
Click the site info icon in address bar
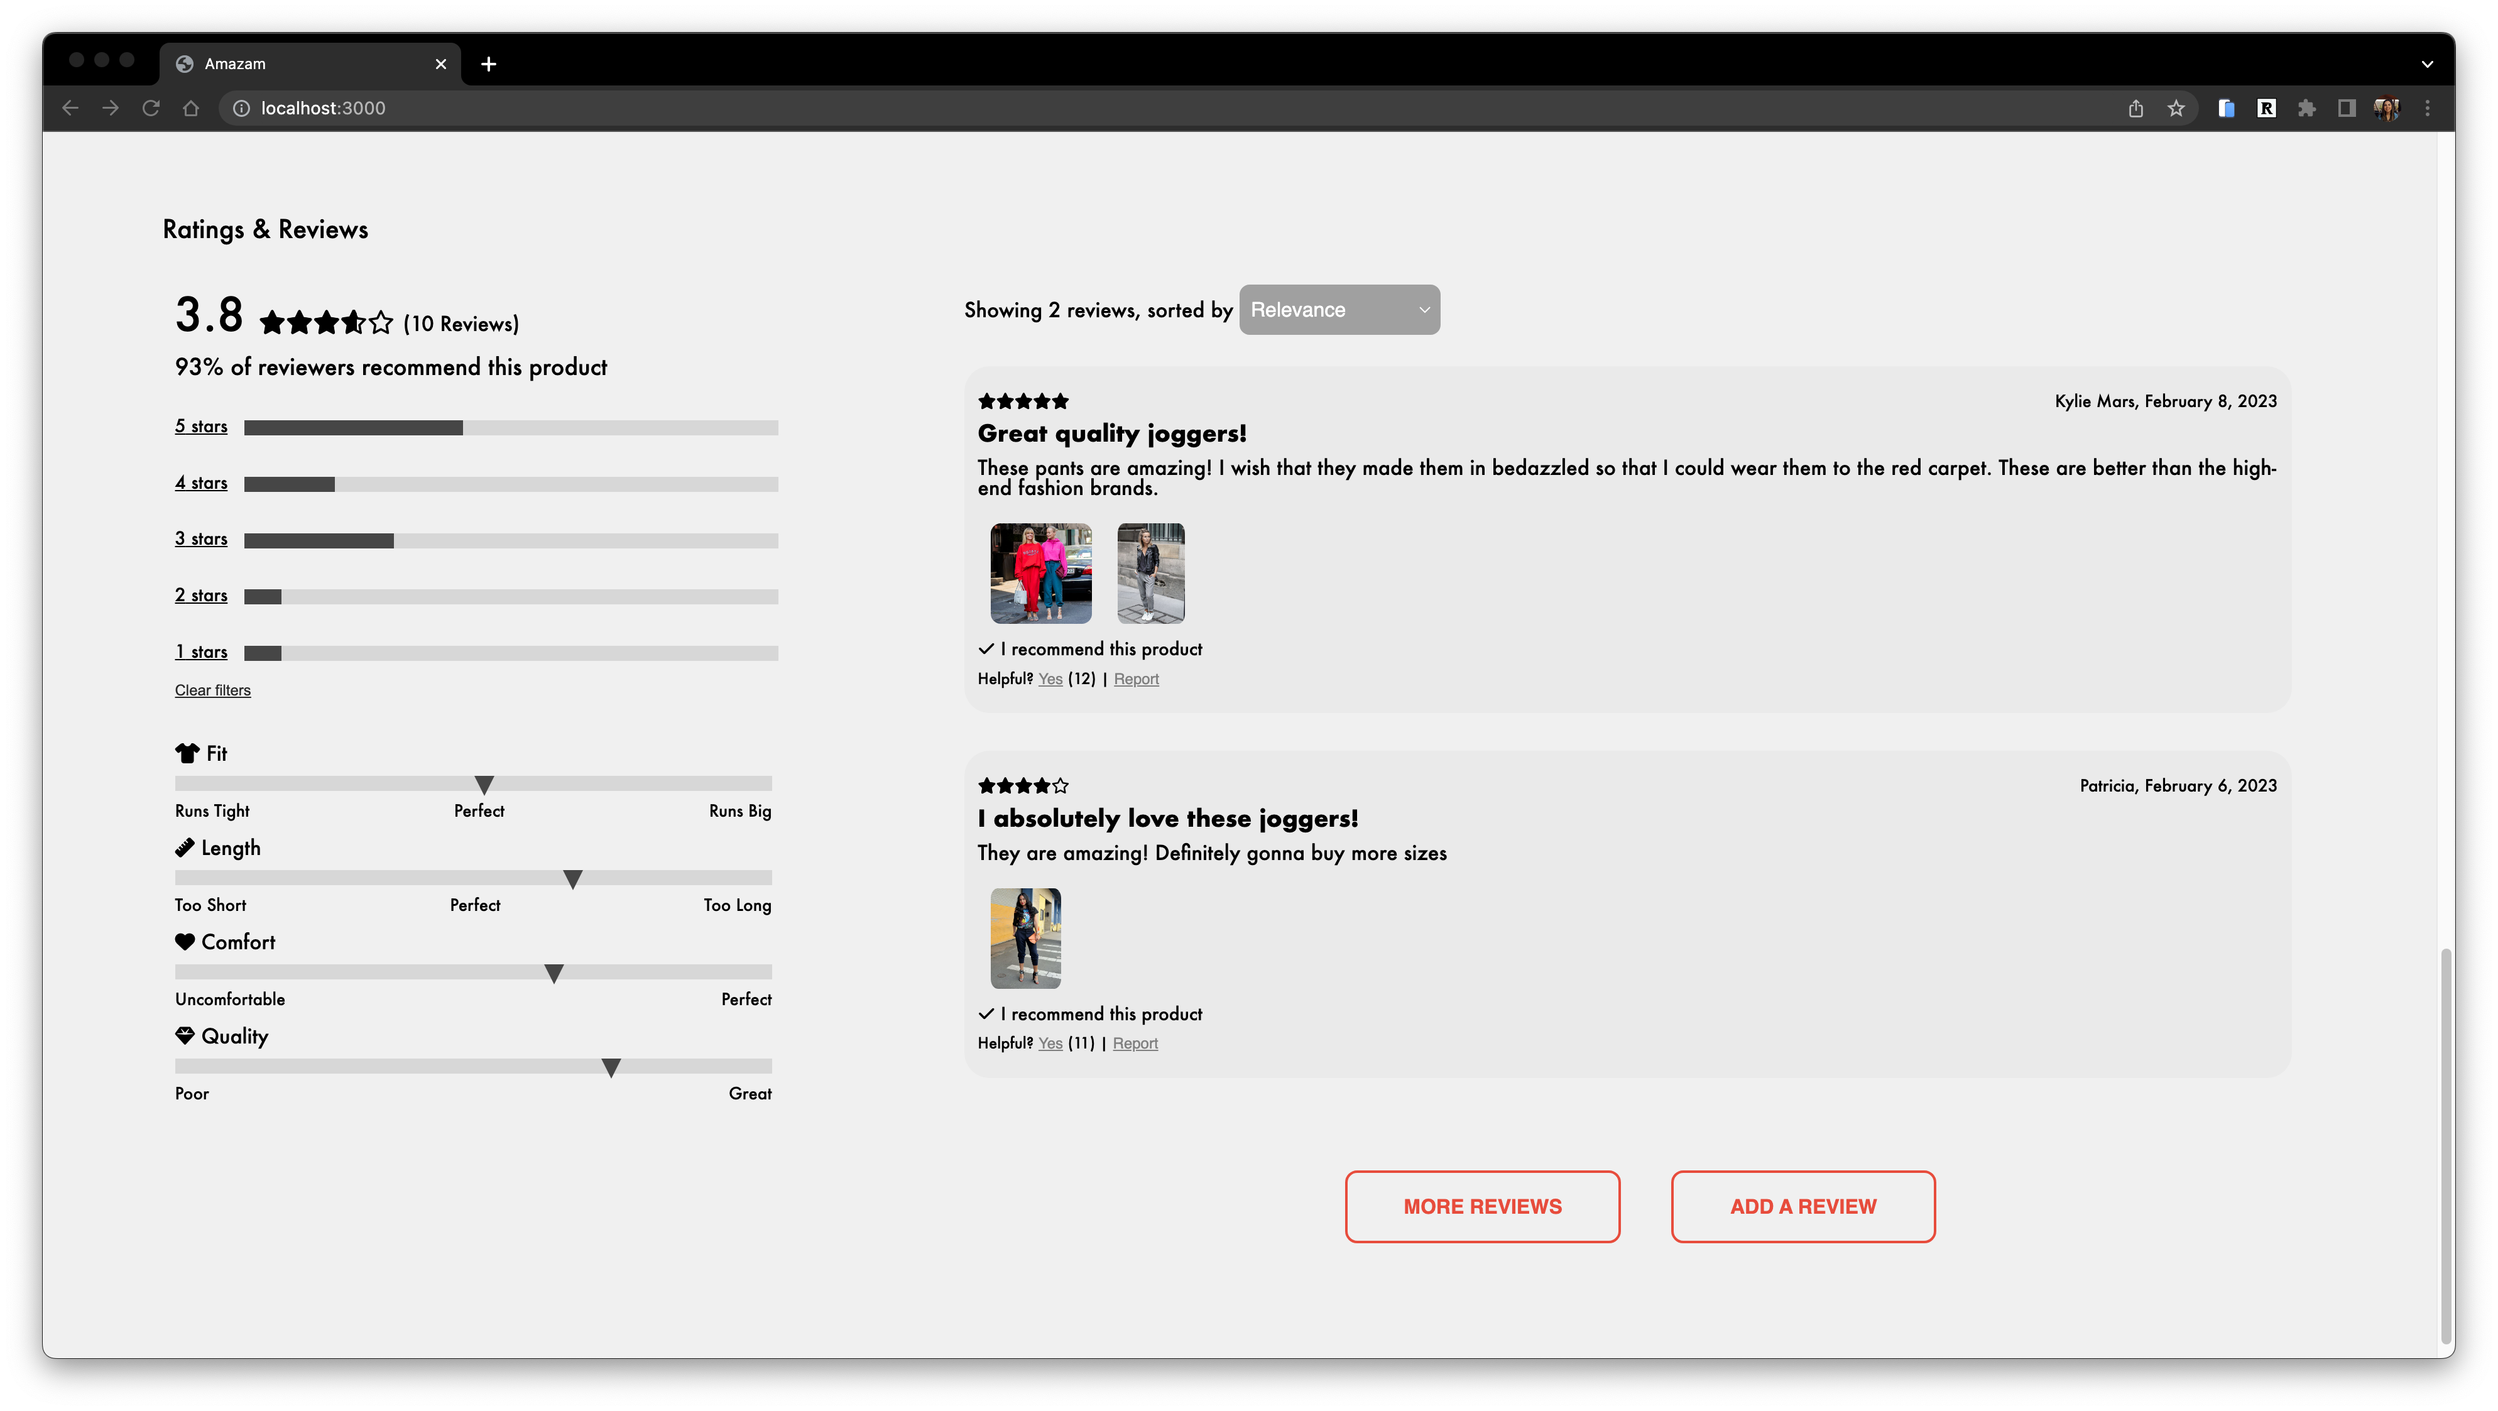click(241, 107)
